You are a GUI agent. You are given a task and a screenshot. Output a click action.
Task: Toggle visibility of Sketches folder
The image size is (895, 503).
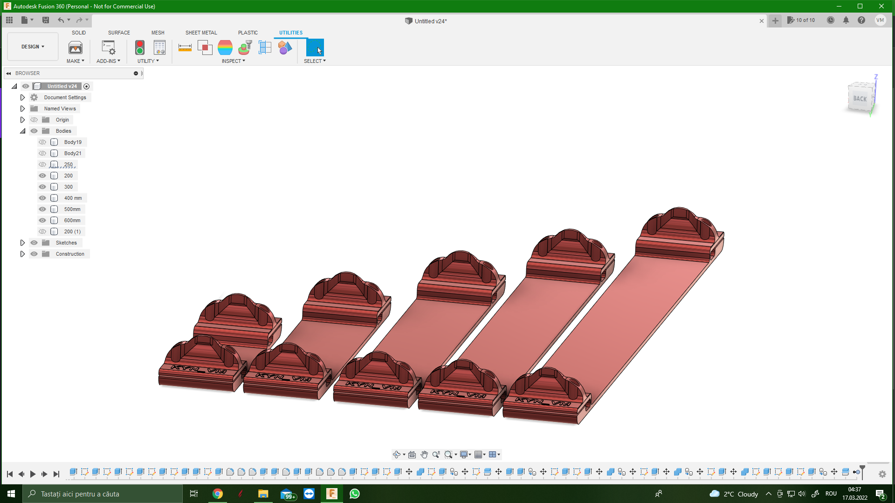coord(34,243)
